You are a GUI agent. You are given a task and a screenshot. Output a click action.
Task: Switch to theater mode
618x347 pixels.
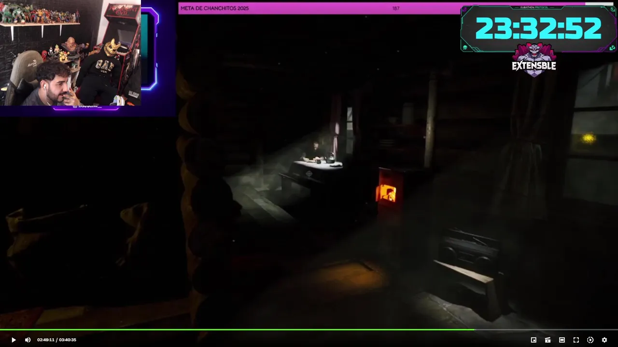pos(562,340)
